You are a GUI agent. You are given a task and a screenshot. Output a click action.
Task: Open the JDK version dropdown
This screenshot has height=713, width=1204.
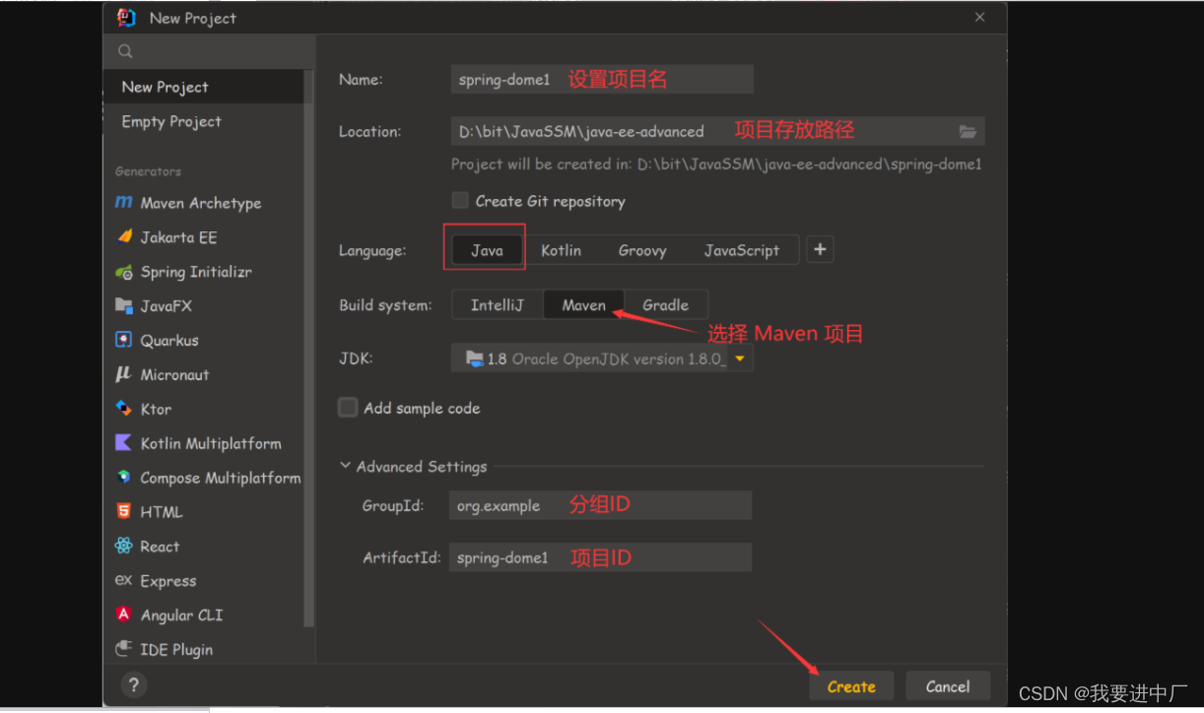click(739, 357)
